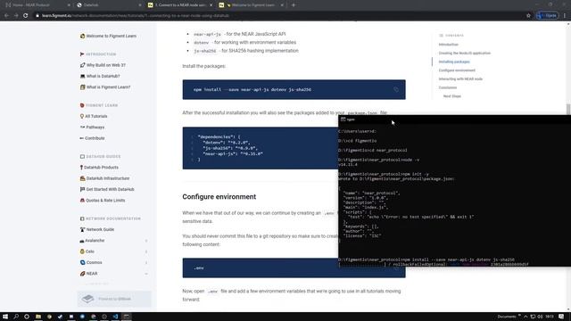Collapse the NEAR section chevron
Image resolution: width=571 pixels, height=321 pixels.
click(146, 274)
